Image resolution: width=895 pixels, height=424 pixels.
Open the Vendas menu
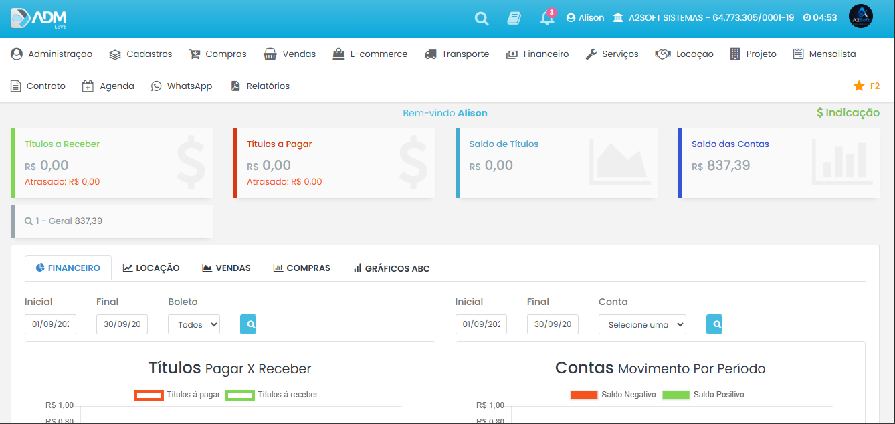(290, 54)
